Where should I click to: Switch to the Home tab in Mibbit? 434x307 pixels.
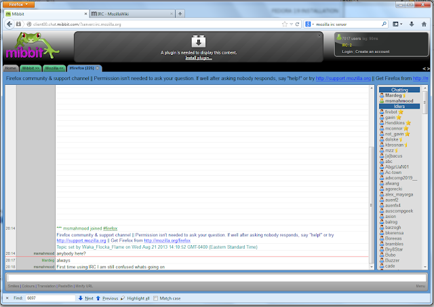click(11, 68)
